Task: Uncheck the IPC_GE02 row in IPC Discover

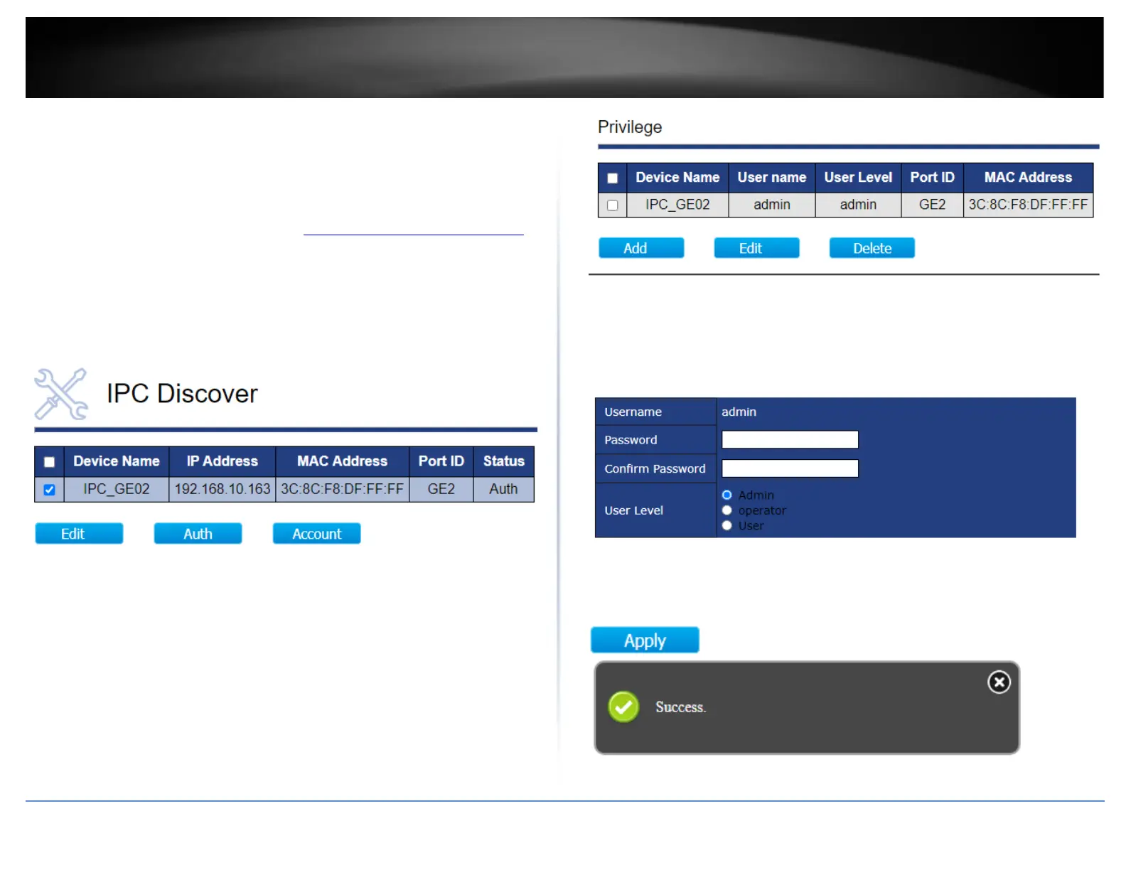Action: point(49,490)
